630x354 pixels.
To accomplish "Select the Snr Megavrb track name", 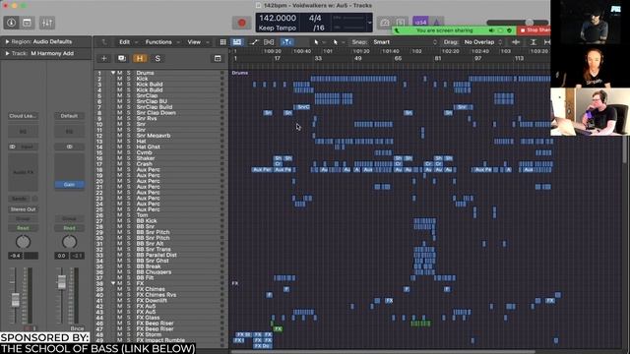I will click(154, 136).
